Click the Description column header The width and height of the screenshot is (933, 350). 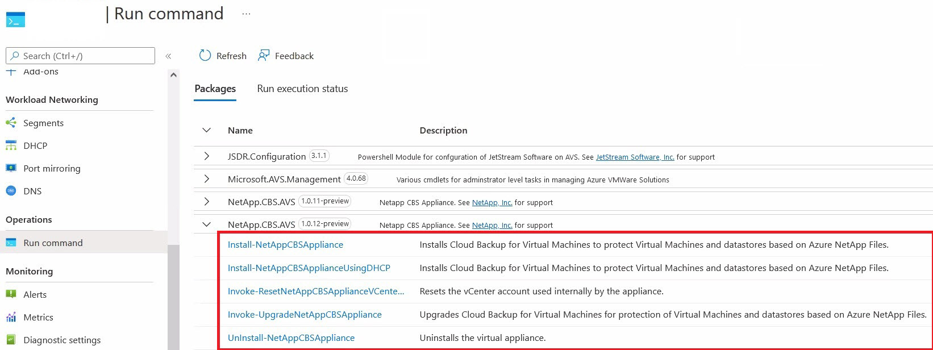(443, 130)
